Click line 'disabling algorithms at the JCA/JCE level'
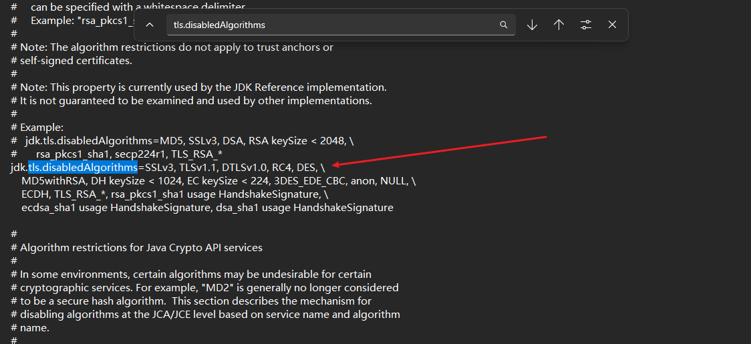This screenshot has height=344, width=751. point(205,315)
